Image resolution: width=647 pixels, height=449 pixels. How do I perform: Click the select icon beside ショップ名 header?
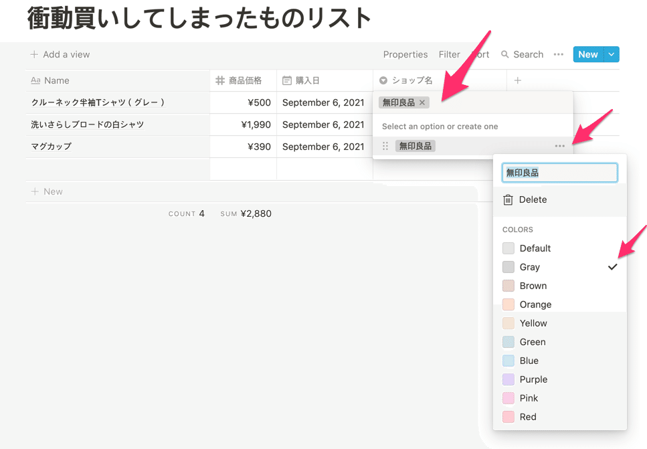click(x=383, y=80)
